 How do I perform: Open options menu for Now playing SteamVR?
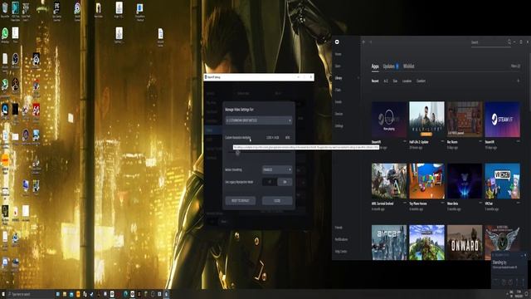(405, 142)
